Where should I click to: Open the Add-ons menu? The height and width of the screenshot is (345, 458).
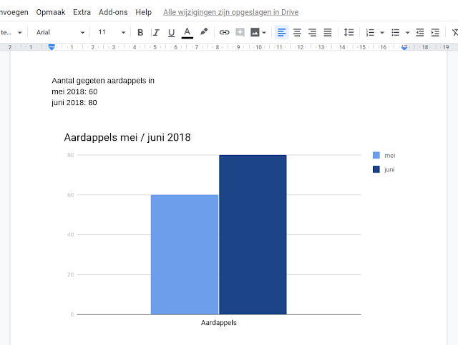tap(113, 12)
